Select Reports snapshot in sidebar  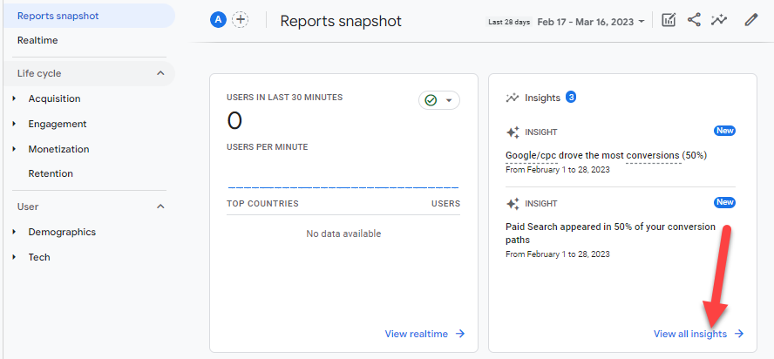pos(58,16)
